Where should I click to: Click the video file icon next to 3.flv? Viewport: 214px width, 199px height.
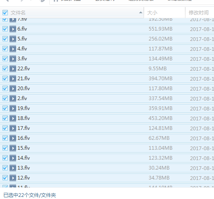point(13,59)
